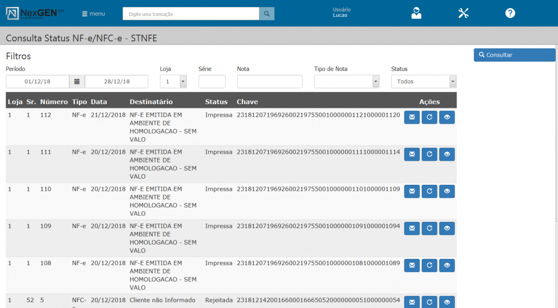View note number 110 with eye icon

[447, 191]
